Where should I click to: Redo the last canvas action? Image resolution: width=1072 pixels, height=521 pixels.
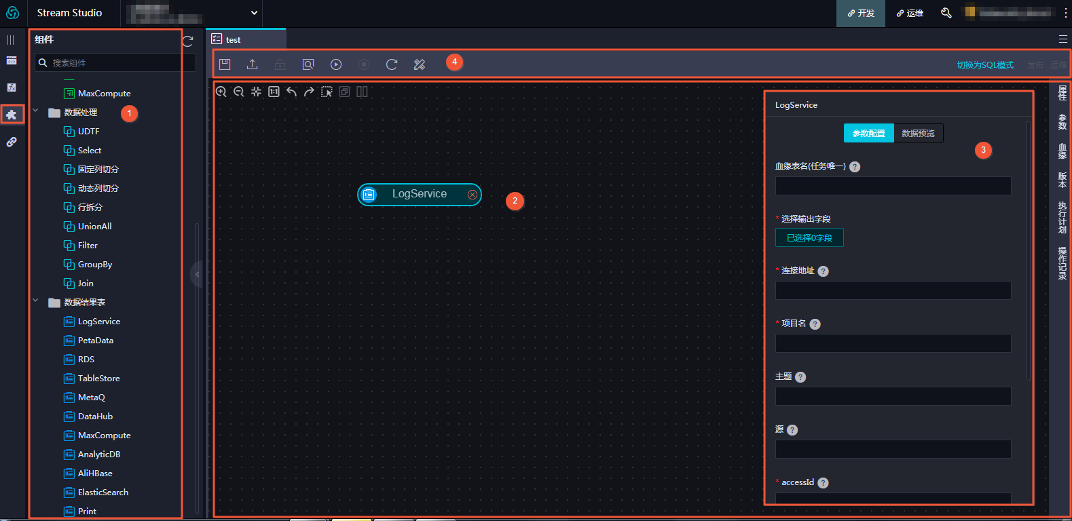[x=309, y=92]
